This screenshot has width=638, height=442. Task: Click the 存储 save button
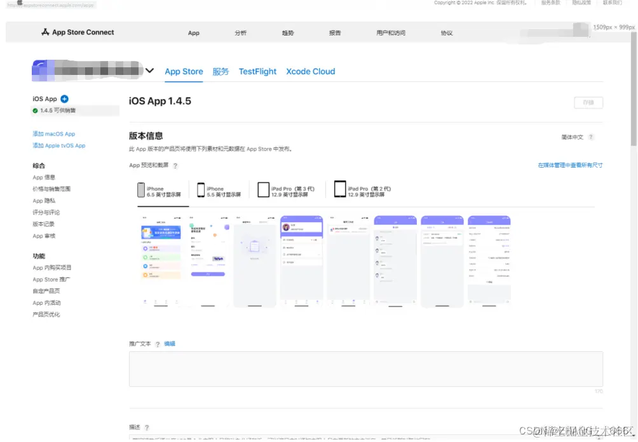(x=588, y=102)
